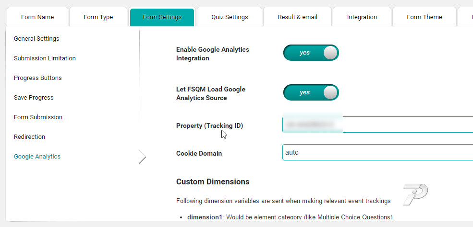Open Form Submission settings
473x227 pixels.
(38, 117)
